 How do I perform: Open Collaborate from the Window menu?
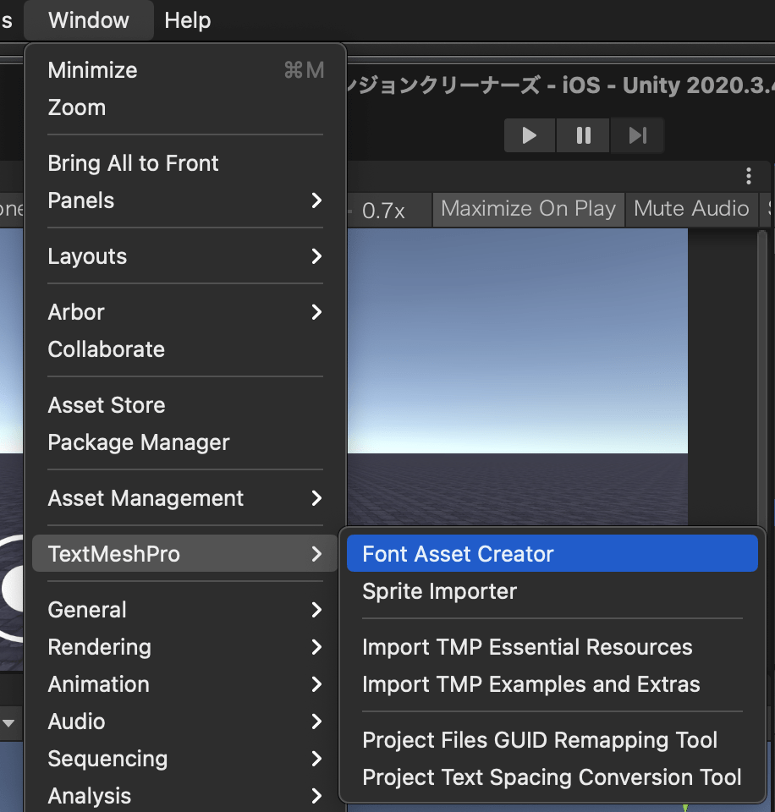point(185,350)
